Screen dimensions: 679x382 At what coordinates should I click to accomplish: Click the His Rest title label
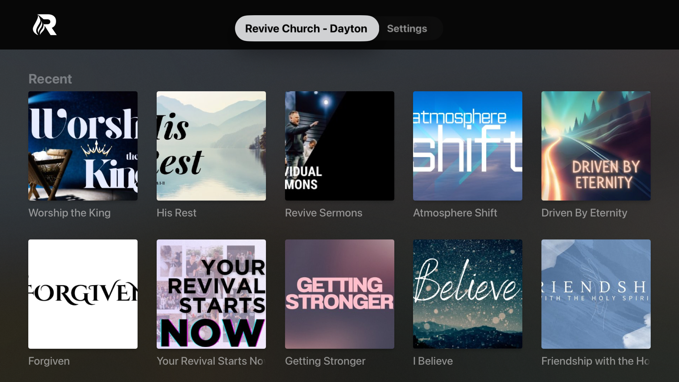(176, 213)
